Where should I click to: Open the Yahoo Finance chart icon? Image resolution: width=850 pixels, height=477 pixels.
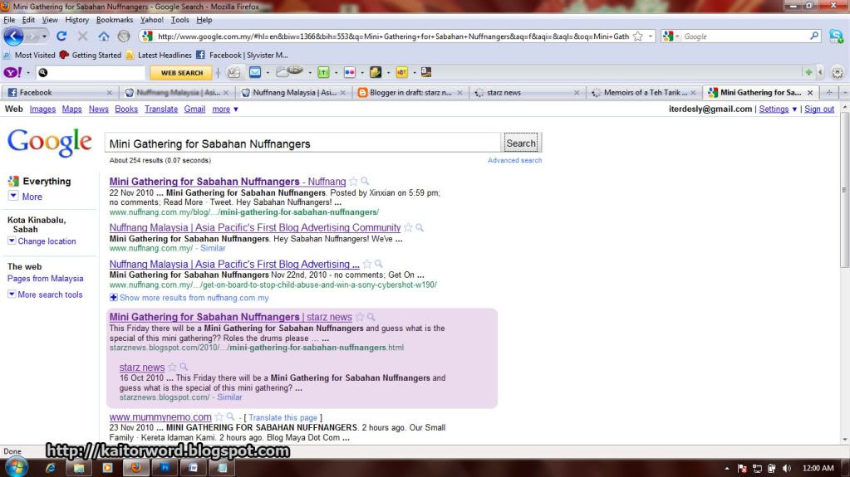(323, 72)
